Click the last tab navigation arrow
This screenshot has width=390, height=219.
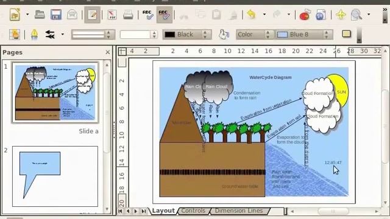coord(144,211)
